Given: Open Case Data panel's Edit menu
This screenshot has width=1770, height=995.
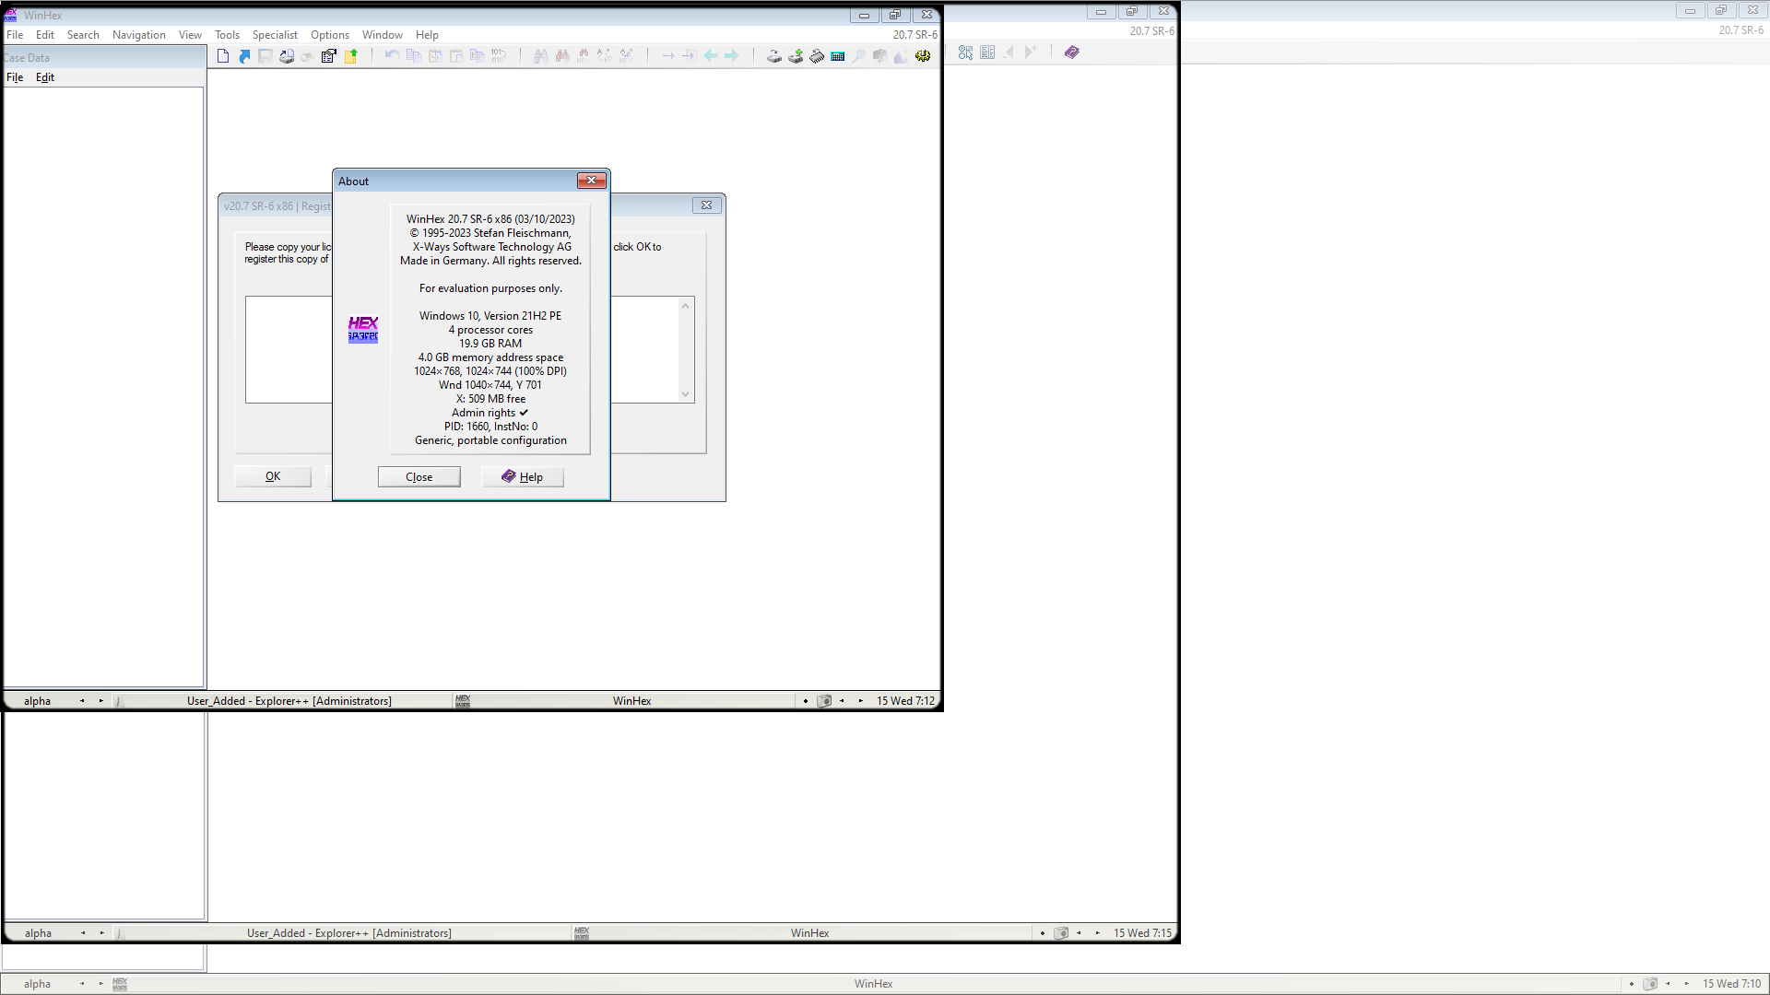Looking at the screenshot, I should click(45, 77).
